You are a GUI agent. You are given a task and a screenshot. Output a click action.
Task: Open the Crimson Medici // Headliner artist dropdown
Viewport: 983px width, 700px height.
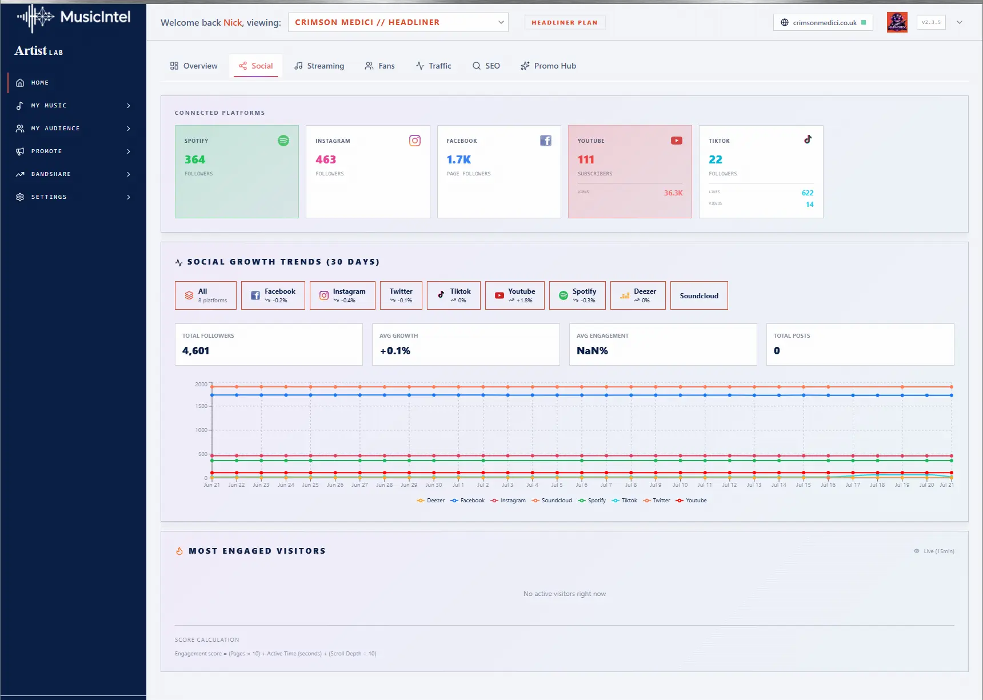pyautogui.click(x=398, y=22)
